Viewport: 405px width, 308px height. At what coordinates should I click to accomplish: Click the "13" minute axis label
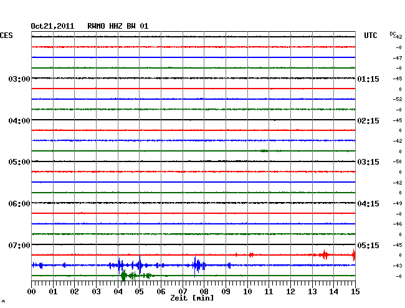point(312,292)
